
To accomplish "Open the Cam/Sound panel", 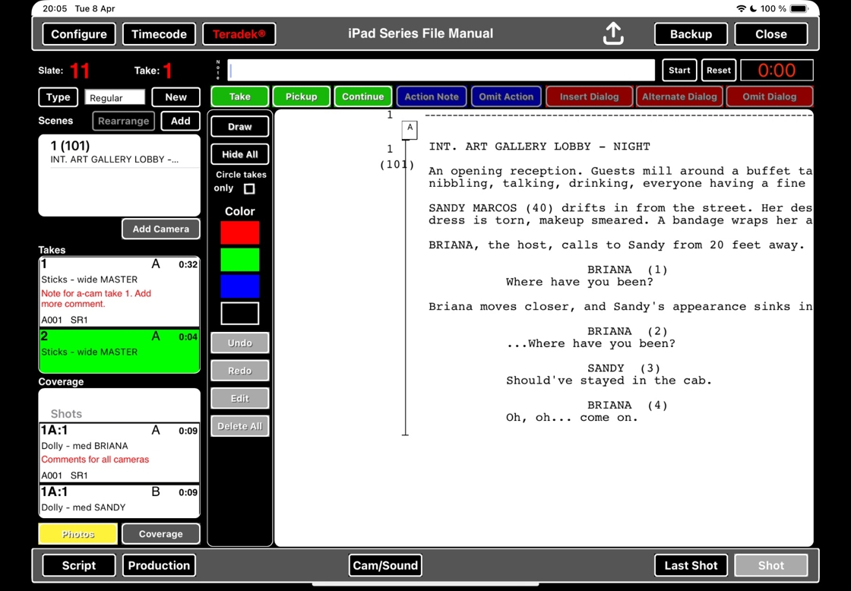I will 385,565.
